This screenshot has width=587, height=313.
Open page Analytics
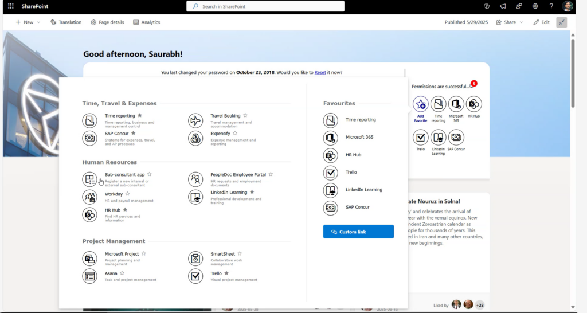(x=146, y=22)
